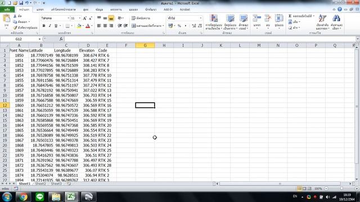The width and height of the screenshot is (360, 202).
Task: Toggle Middle Align in alignment group
Action: point(105,18)
